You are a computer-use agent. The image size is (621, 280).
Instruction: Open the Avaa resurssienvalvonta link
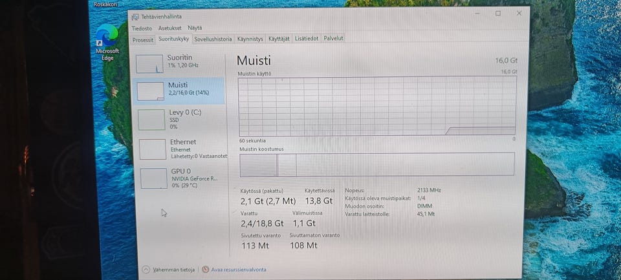239,269
